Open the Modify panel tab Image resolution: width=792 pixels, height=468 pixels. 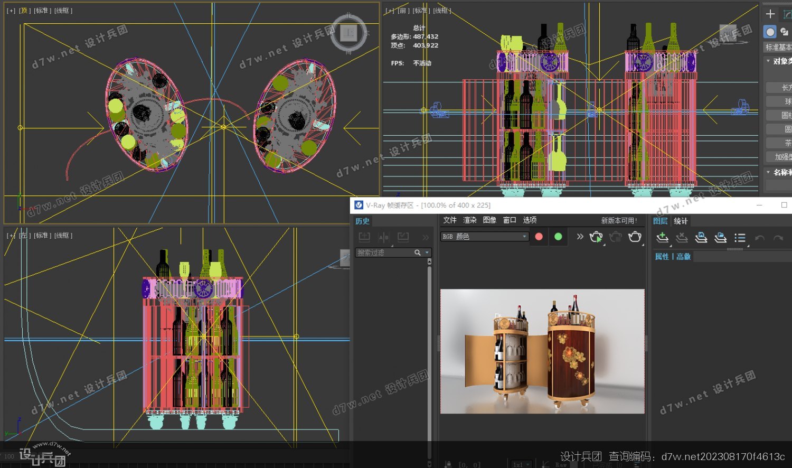click(x=787, y=14)
